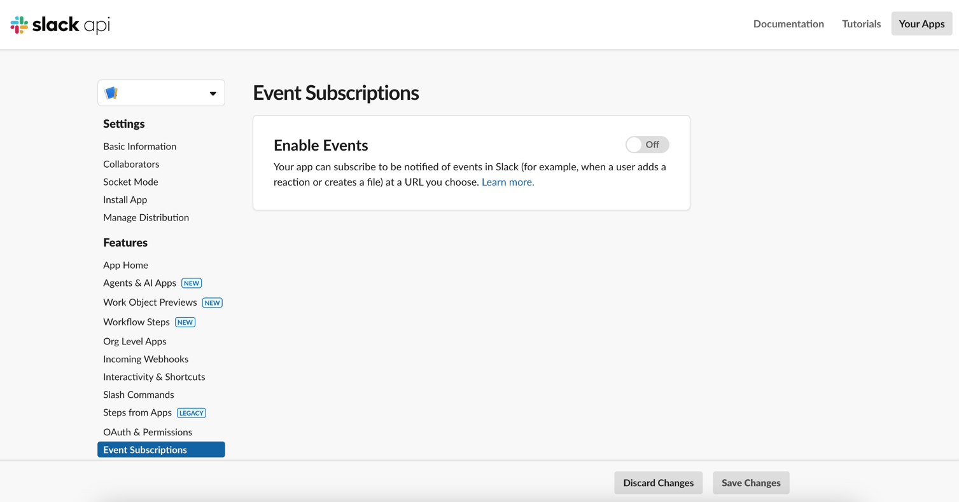Open Agents & AI Apps feature

tap(139, 283)
